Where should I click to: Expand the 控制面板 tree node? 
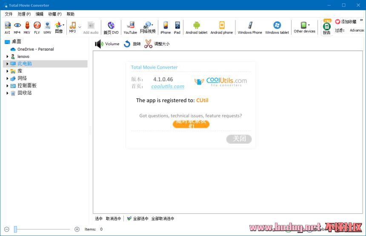point(7,86)
